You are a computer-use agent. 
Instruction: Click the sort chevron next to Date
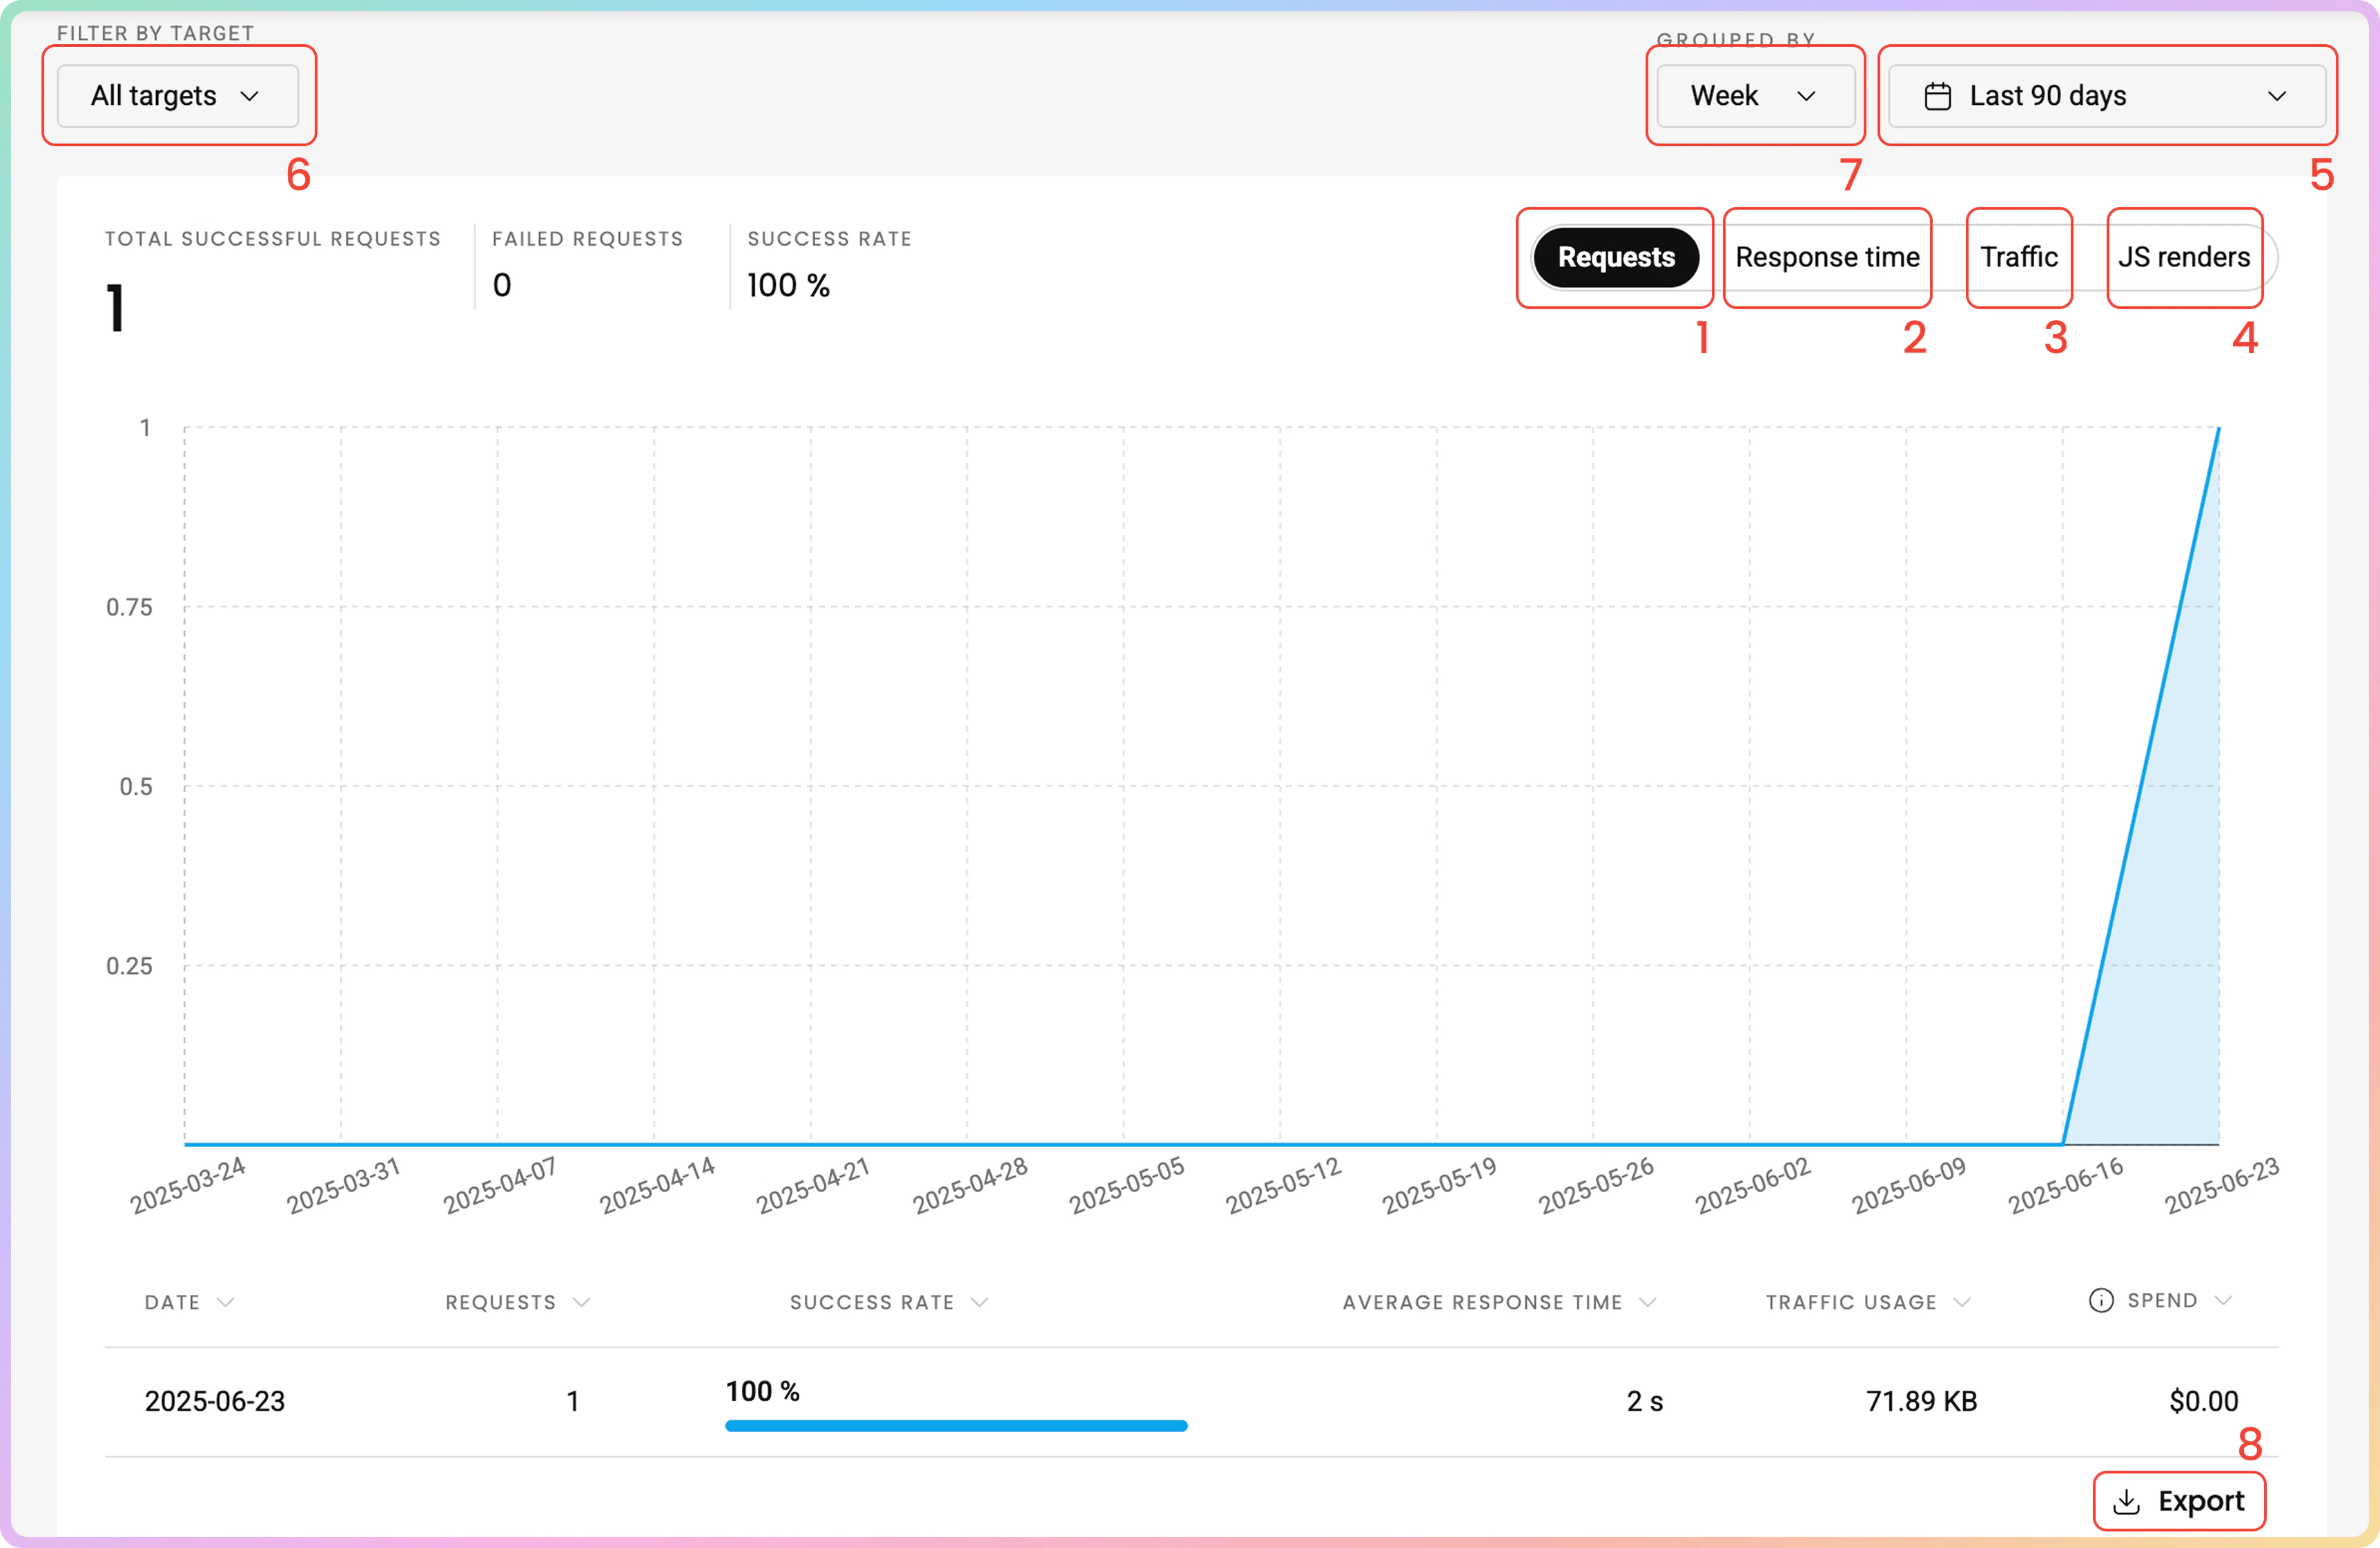pyautogui.click(x=226, y=1302)
